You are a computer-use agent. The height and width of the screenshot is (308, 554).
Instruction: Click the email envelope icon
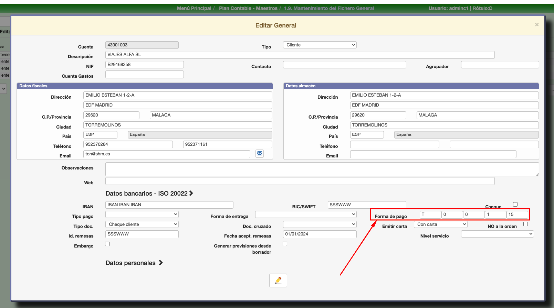click(260, 153)
